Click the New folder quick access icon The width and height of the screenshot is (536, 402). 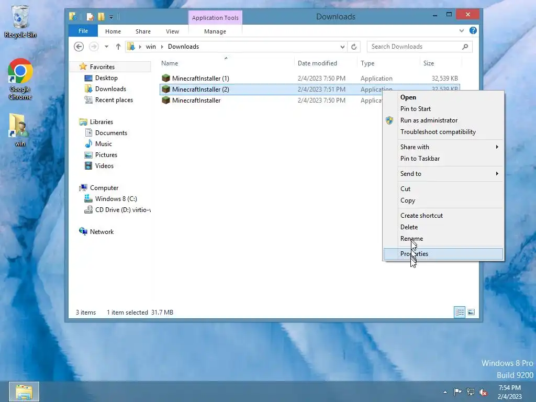101,17
